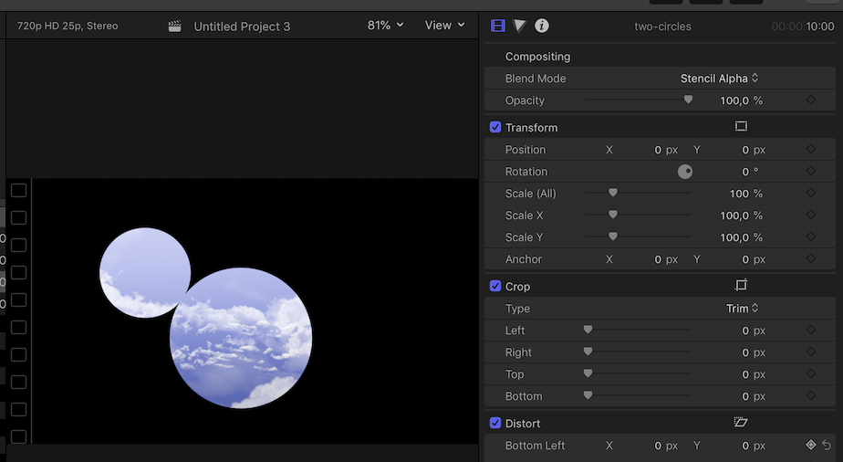Open the viewer View options menu
The height and width of the screenshot is (462, 843).
pos(444,26)
